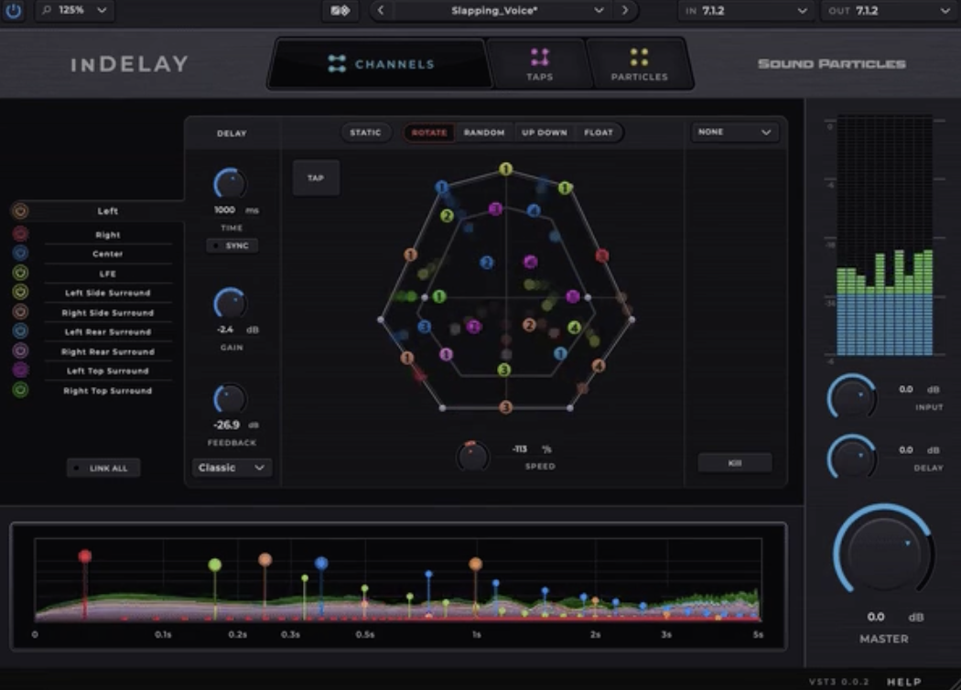Select the Center channel row
The height and width of the screenshot is (690, 961).
(108, 253)
